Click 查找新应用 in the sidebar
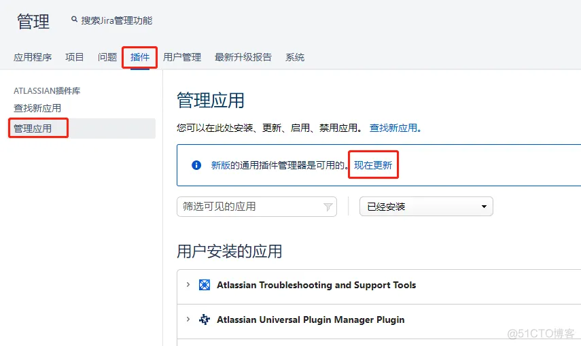This screenshot has height=346, width=581. [x=37, y=108]
